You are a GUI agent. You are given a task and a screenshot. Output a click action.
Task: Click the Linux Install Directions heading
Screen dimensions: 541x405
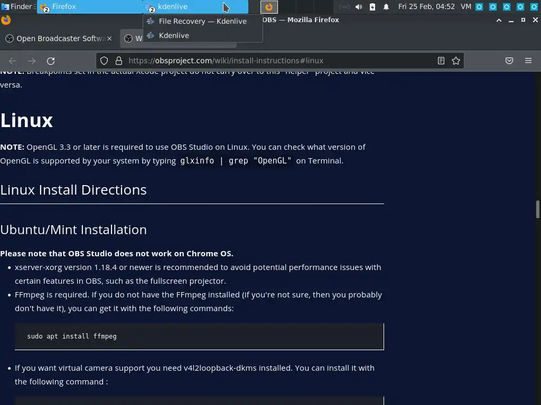point(73,190)
